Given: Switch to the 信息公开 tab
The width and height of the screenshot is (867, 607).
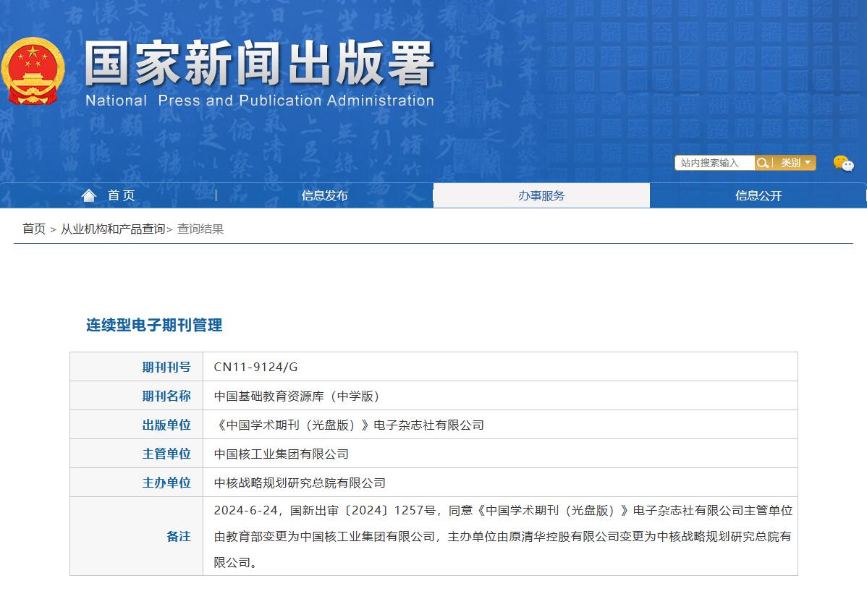Looking at the screenshot, I should (758, 195).
